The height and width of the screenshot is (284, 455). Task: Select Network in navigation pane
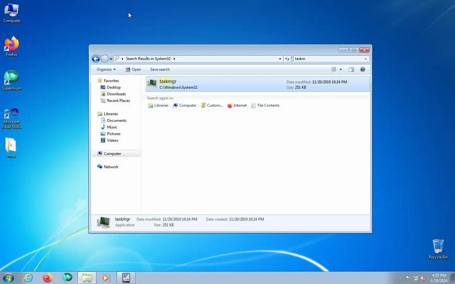(108, 167)
